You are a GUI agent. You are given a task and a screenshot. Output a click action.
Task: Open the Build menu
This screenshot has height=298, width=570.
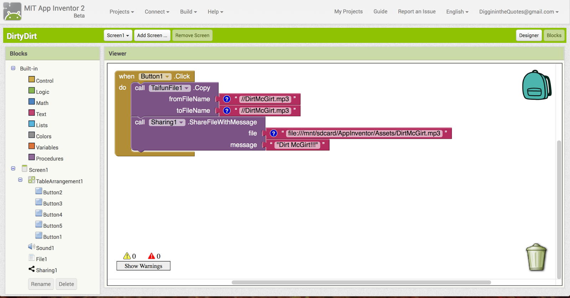click(x=188, y=12)
